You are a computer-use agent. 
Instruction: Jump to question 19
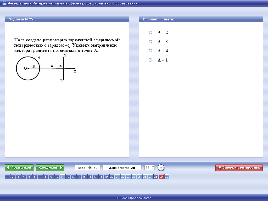coord(106,177)
